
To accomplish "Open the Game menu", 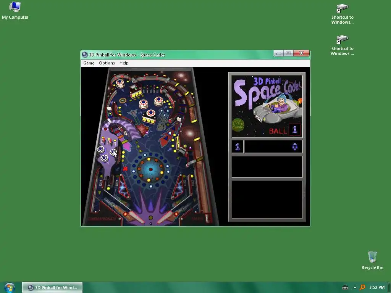I will coord(89,63).
